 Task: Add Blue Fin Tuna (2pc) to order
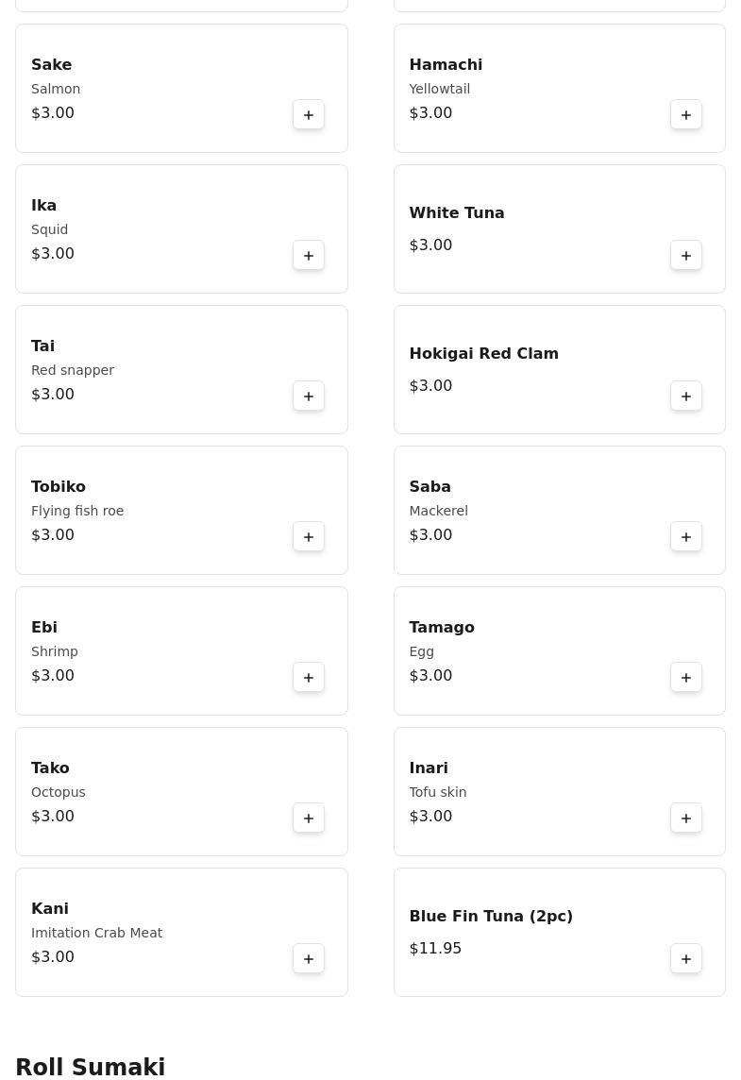(686, 958)
